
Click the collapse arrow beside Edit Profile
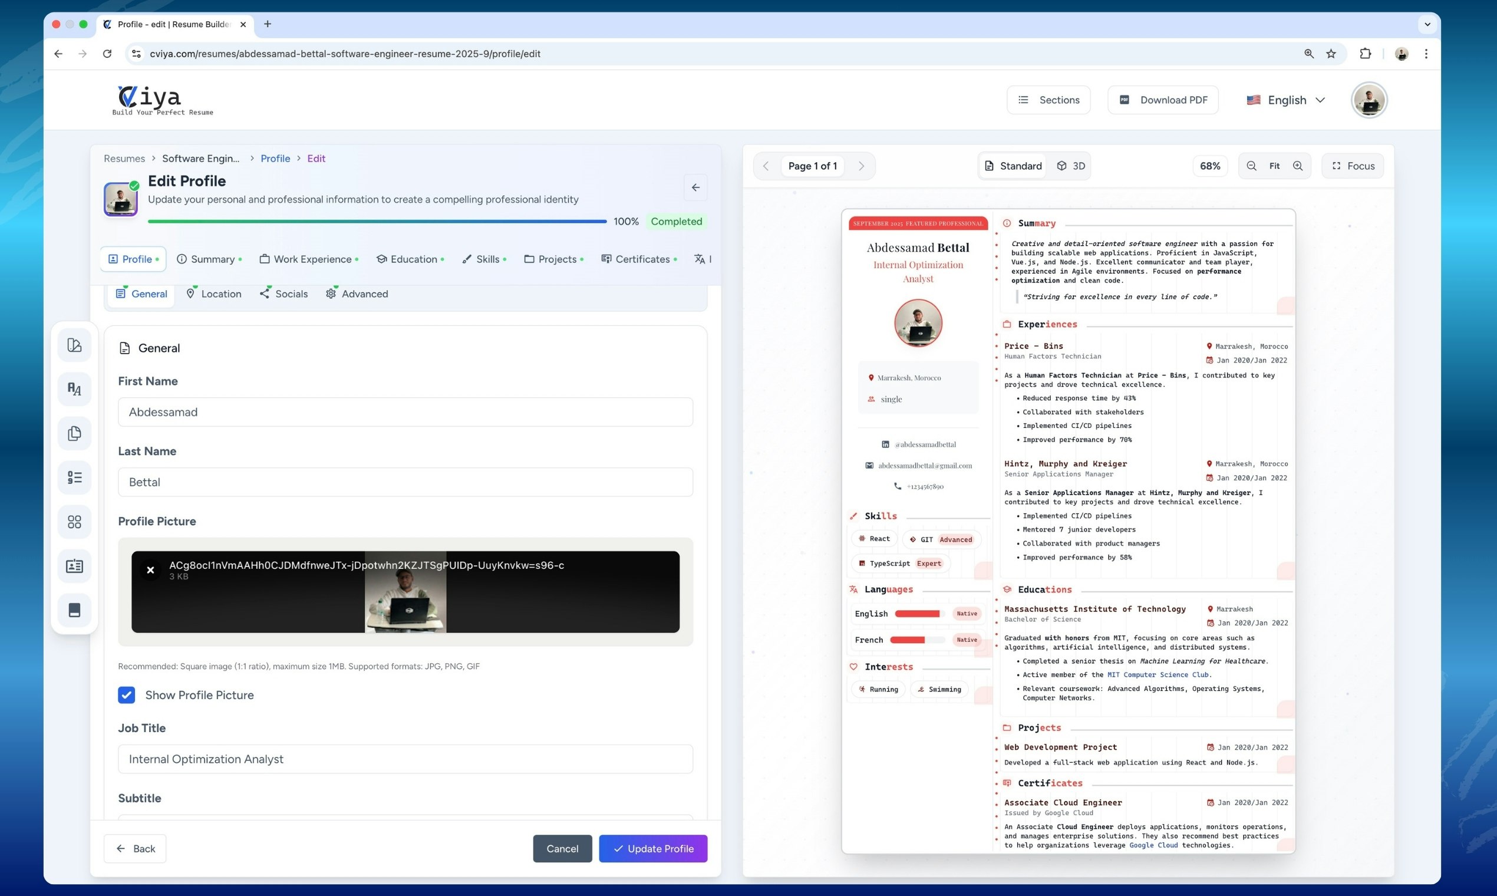click(x=695, y=188)
